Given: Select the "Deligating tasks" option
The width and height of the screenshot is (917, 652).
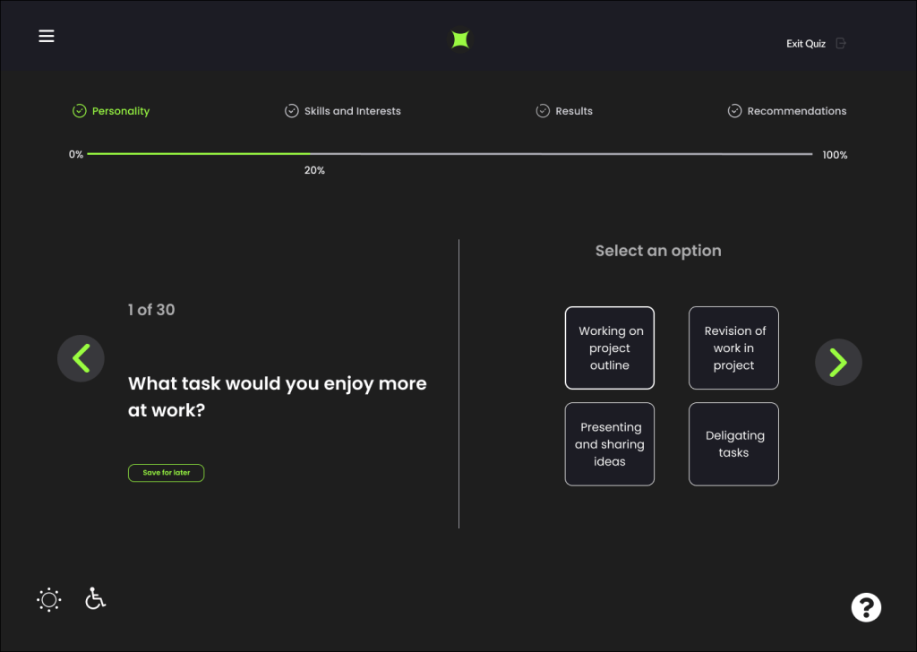Looking at the screenshot, I should [733, 444].
